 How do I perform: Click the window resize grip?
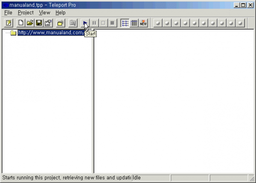252,178
